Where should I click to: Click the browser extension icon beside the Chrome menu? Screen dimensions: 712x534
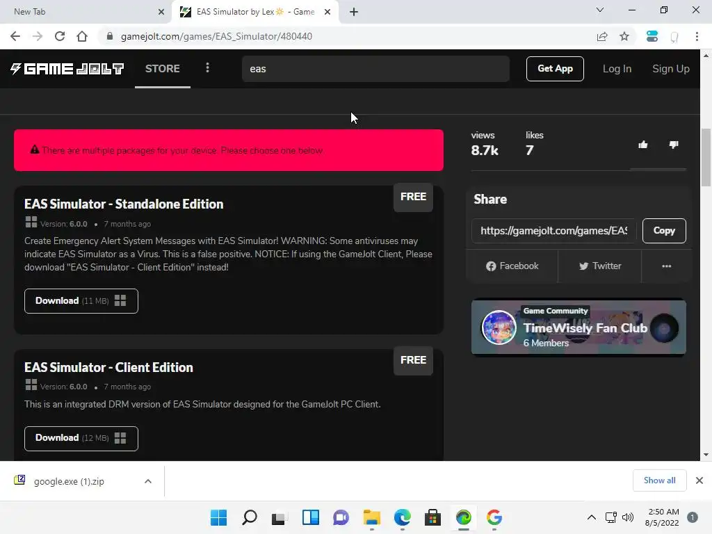point(674,37)
